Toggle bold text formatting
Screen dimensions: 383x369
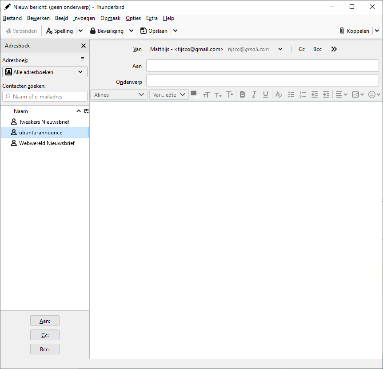(243, 94)
